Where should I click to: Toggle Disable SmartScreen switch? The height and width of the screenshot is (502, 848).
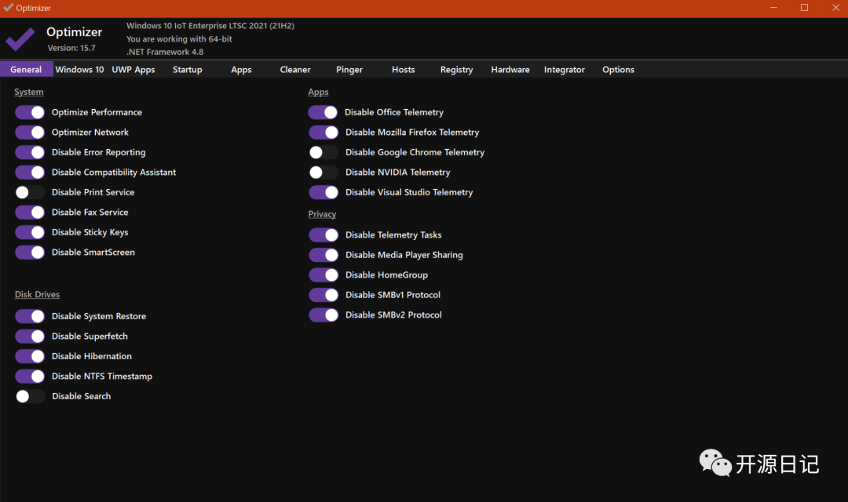pyautogui.click(x=30, y=253)
